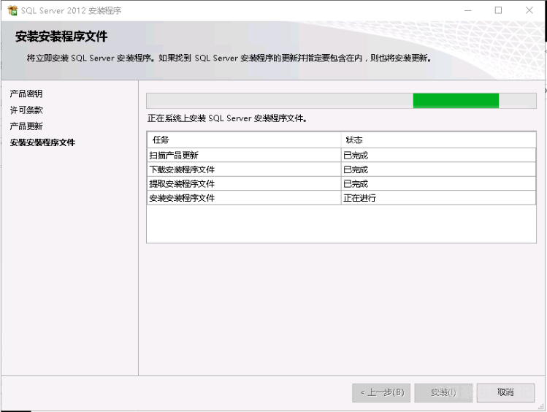The width and height of the screenshot is (547, 412).
Task: Open 产品更新 step in the left sidebar
Action: tap(26, 126)
